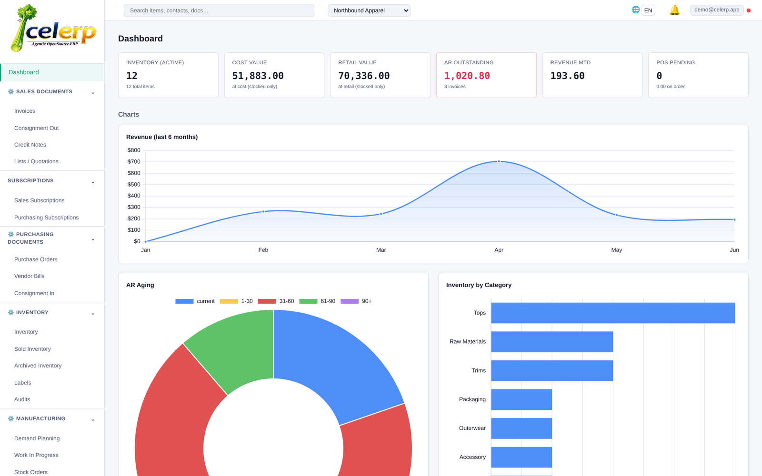Click the Sales Documents gear icon
The width and height of the screenshot is (762, 476).
tap(11, 91)
